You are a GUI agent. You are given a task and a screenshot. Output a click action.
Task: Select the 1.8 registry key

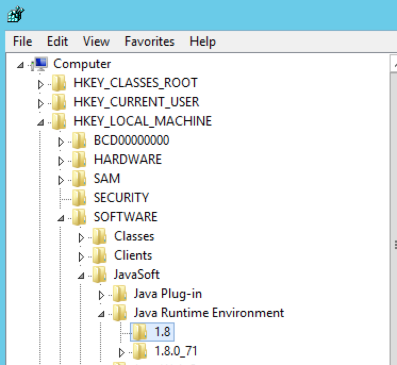[x=162, y=332]
